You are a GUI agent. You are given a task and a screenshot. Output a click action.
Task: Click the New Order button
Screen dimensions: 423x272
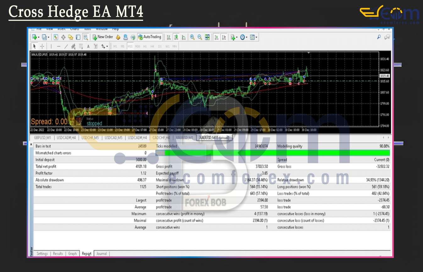(x=102, y=37)
